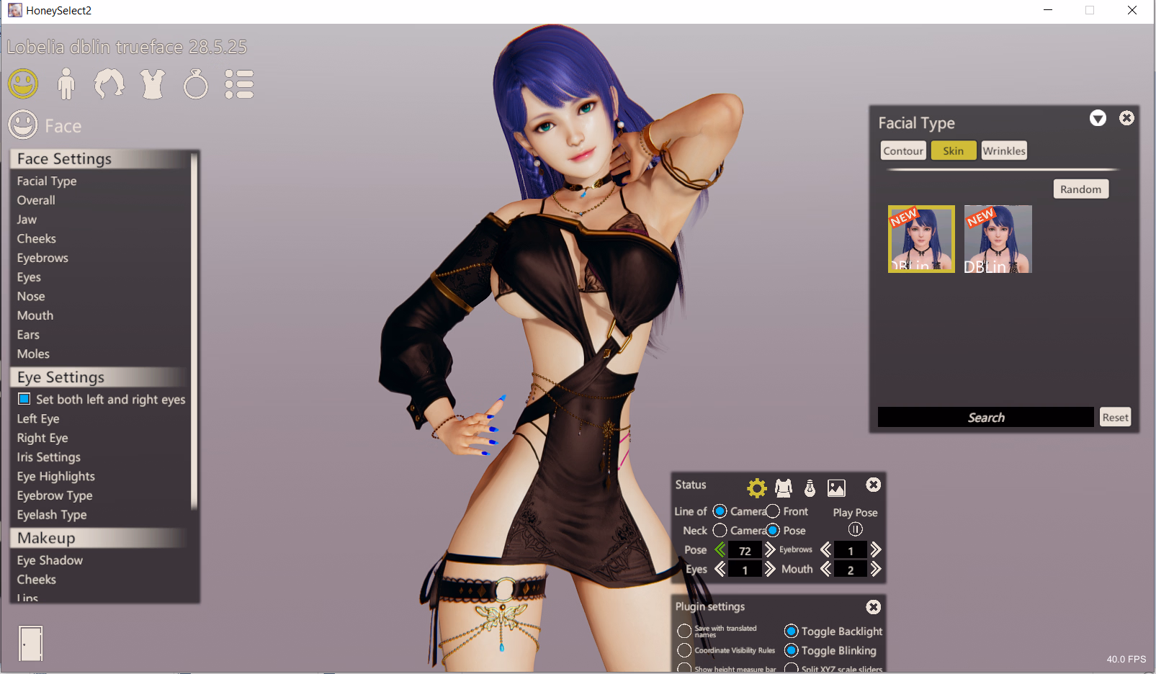Select the second DBLin skin thumbnail
Screen dimensions: 1156x674
coord(998,239)
